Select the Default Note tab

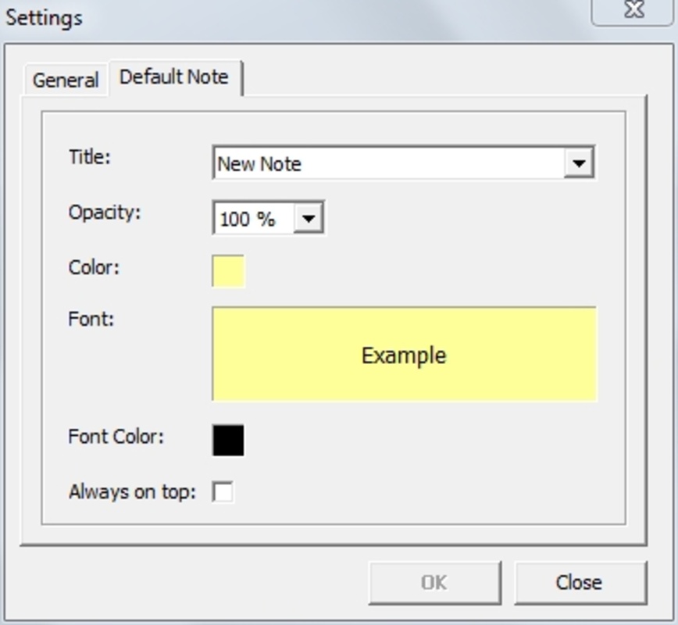[x=174, y=77]
